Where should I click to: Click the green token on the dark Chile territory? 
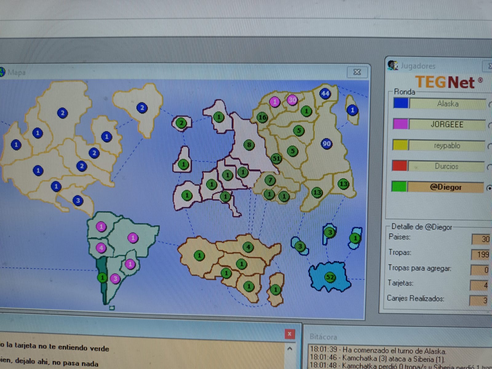pyautogui.click(x=102, y=278)
